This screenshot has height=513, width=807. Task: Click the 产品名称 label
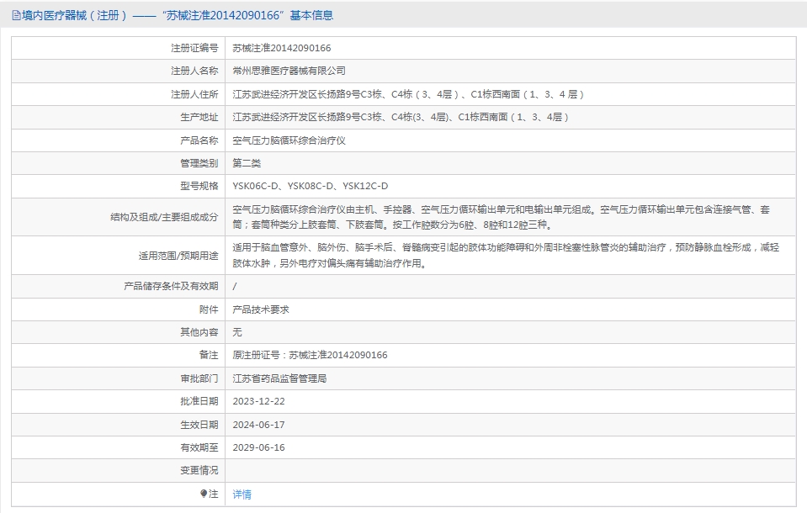click(199, 140)
